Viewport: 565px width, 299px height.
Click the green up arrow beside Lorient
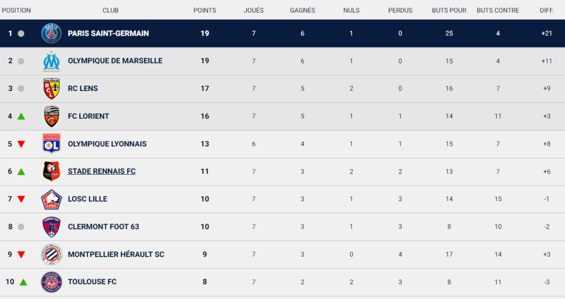[x=21, y=116]
